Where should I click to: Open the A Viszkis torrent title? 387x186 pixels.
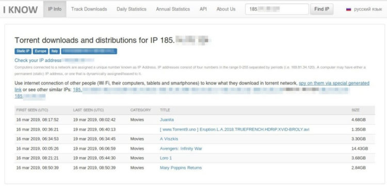169,139
